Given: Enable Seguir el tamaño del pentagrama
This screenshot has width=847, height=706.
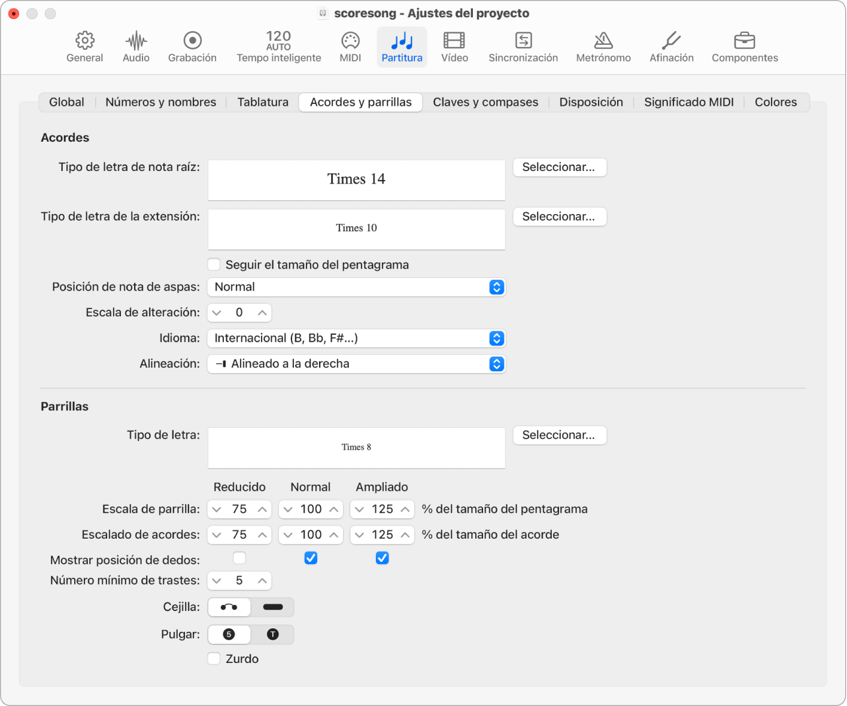Looking at the screenshot, I should 214,264.
